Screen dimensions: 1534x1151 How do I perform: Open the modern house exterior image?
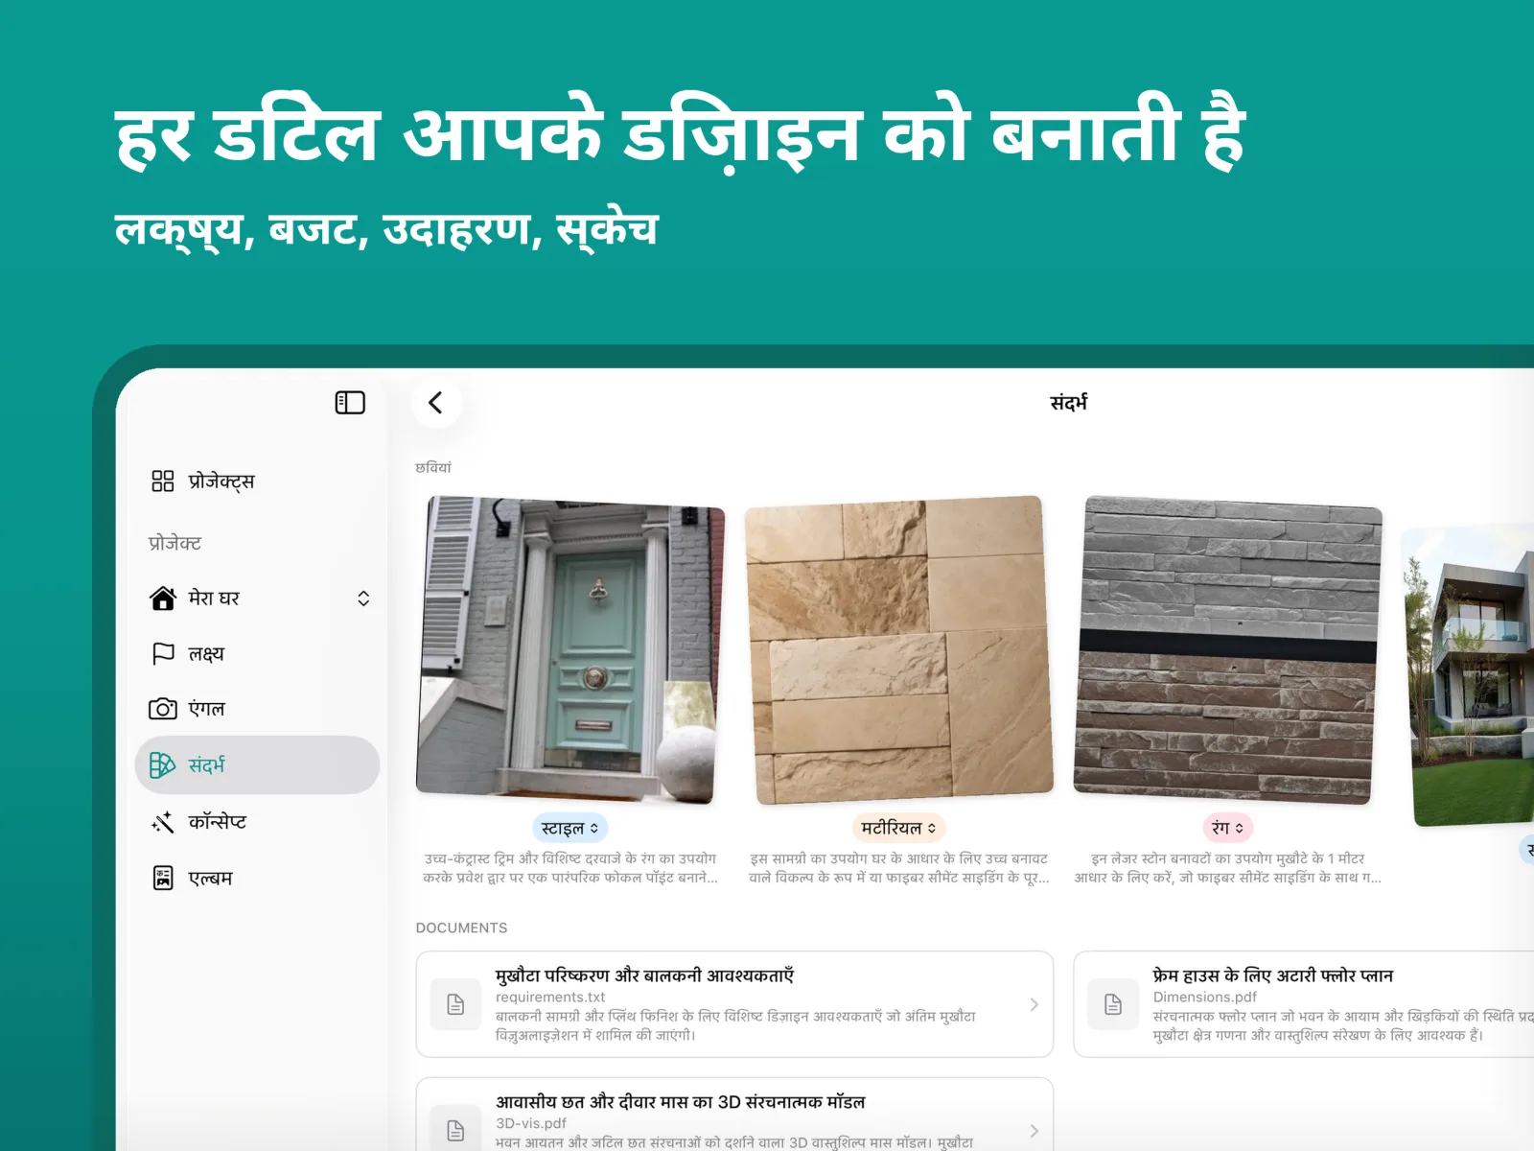(x=1469, y=675)
